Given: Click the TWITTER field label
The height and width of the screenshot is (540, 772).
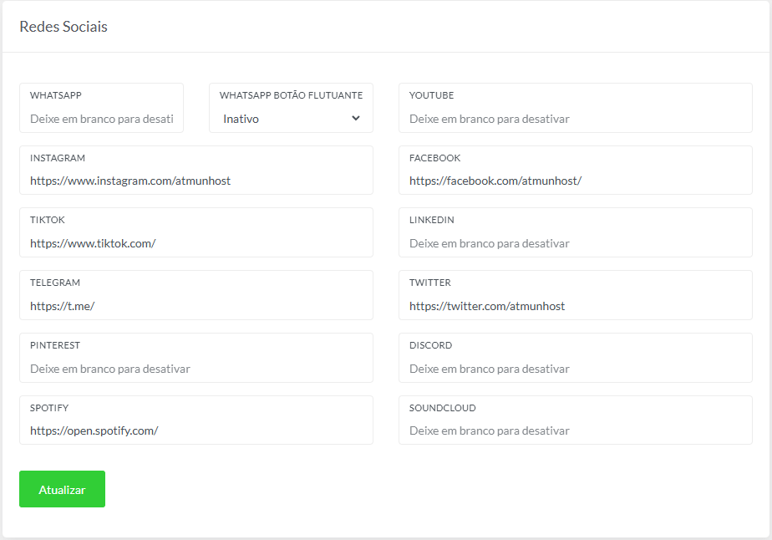Looking at the screenshot, I should 430,283.
